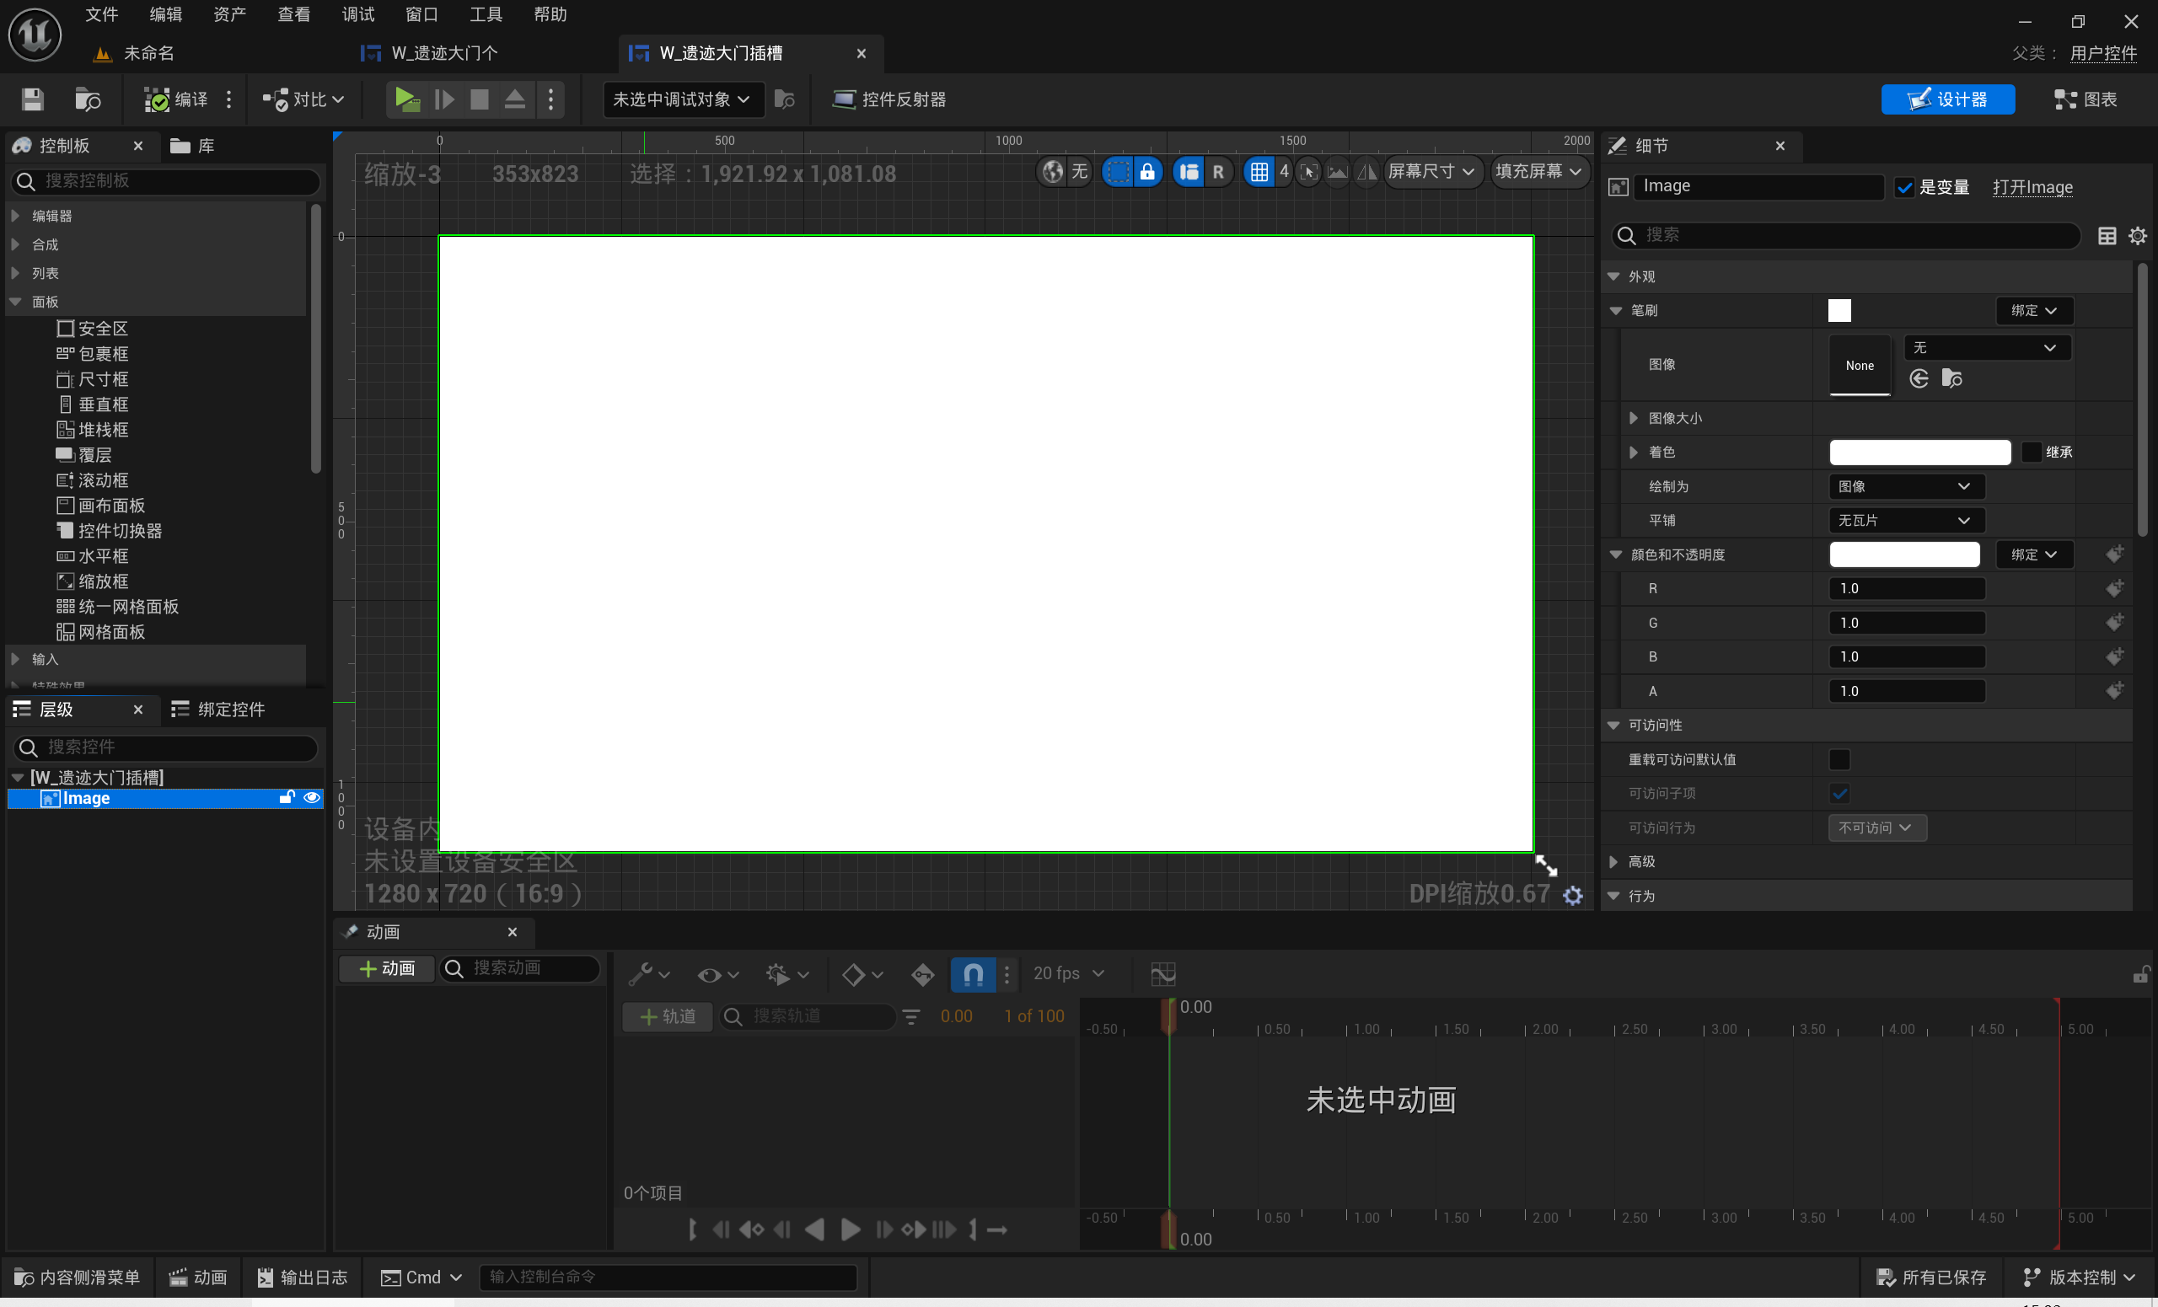
Task: Open the 填充屏幕 fill screen dropdown
Action: pos(1538,172)
